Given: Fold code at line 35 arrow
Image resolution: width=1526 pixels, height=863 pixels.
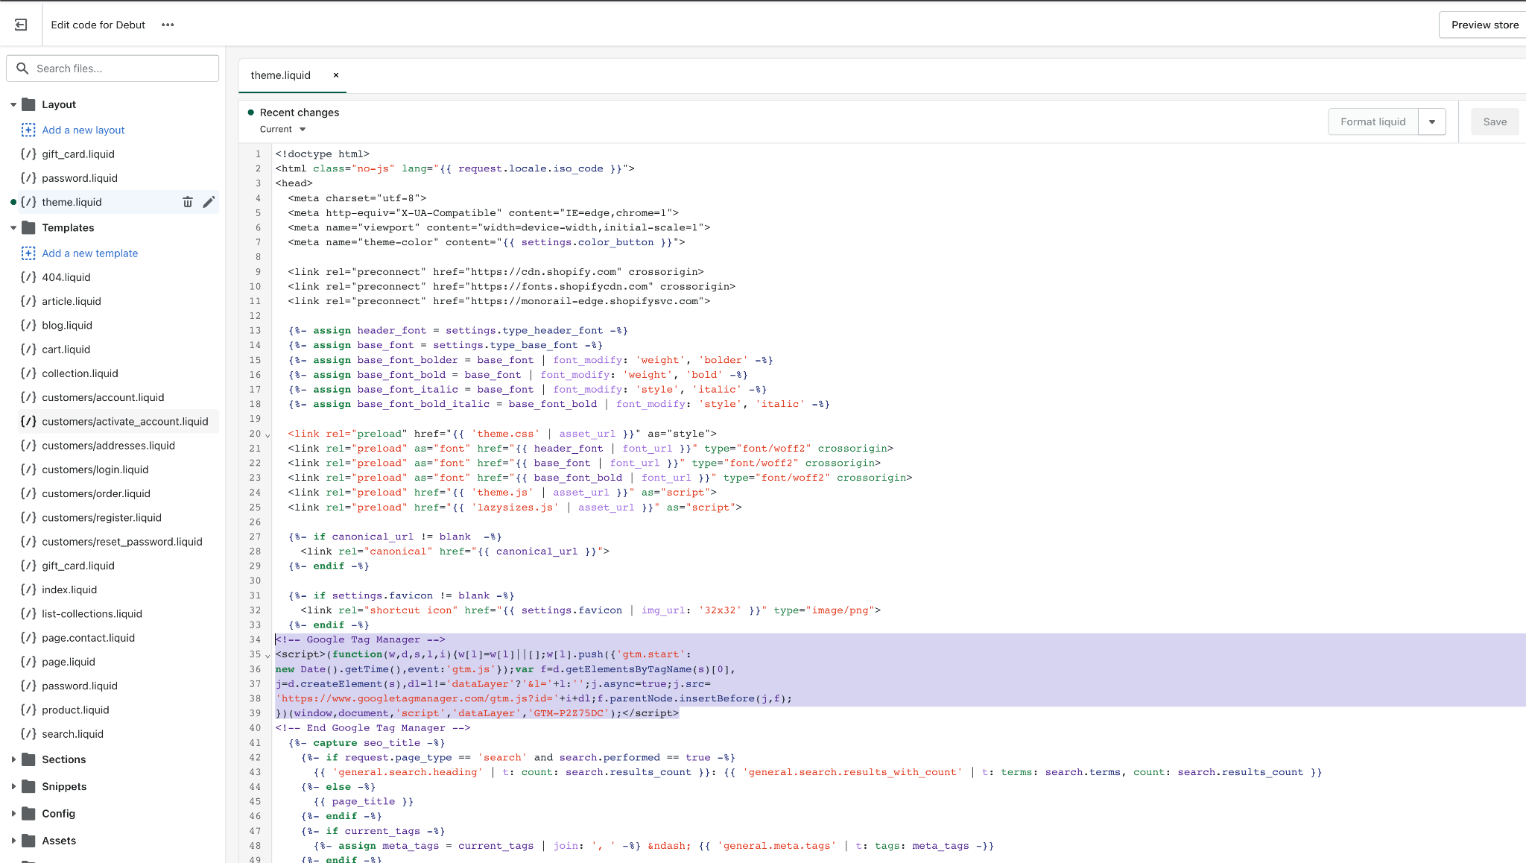Looking at the screenshot, I should 267,655.
